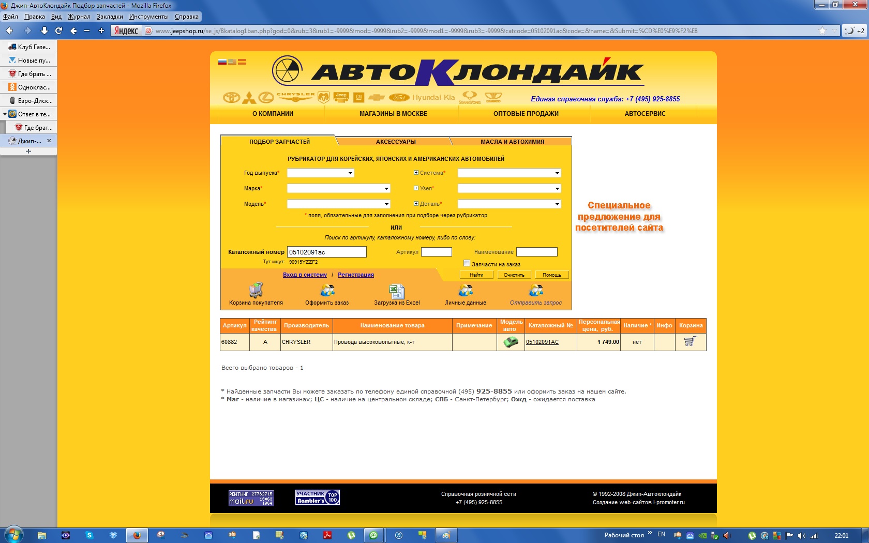
Task: Click the Windows Start button
Action: [13, 535]
